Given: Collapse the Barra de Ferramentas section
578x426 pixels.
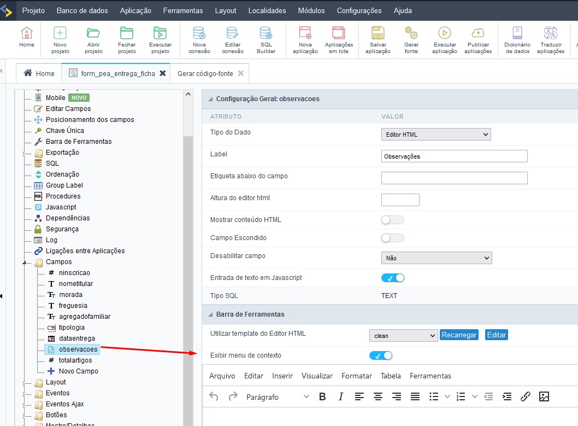Looking at the screenshot, I should [210, 314].
